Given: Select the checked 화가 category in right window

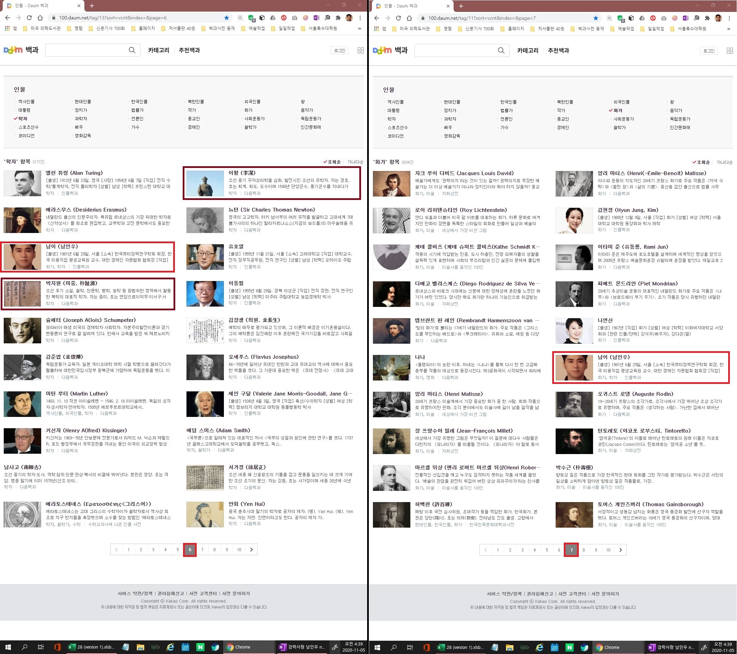Looking at the screenshot, I should coord(618,110).
